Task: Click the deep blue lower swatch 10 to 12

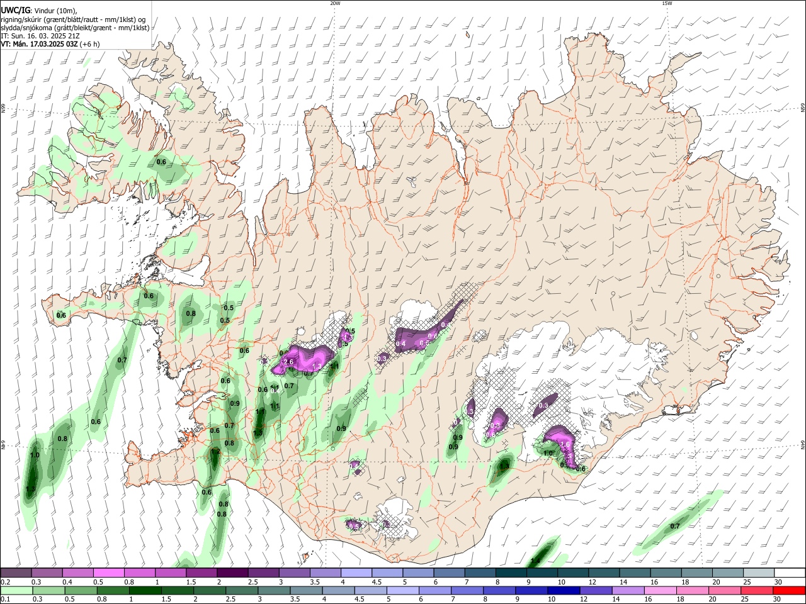Action: point(563,590)
